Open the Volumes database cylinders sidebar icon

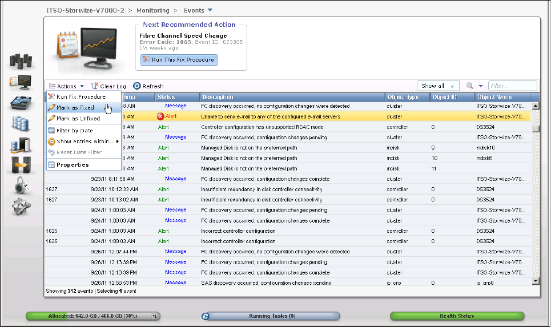click(21, 123)
